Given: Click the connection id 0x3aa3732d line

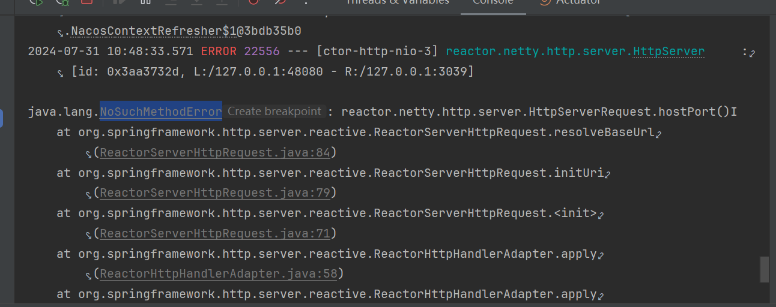Looking at the screenshot, I should point(273,72).
